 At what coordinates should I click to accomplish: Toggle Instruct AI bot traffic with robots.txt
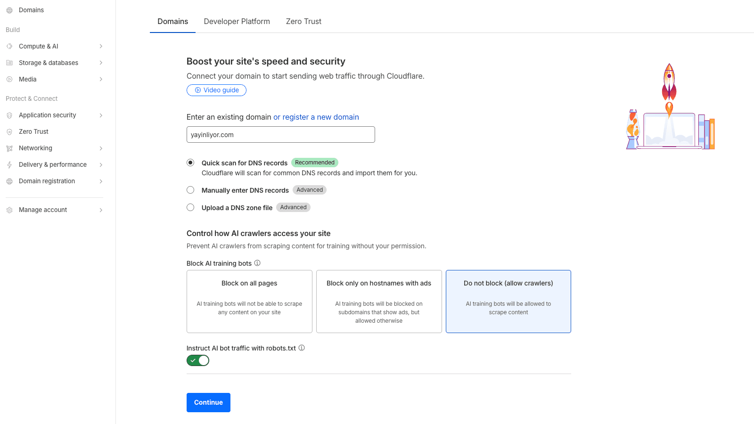[x=198, y=360]
